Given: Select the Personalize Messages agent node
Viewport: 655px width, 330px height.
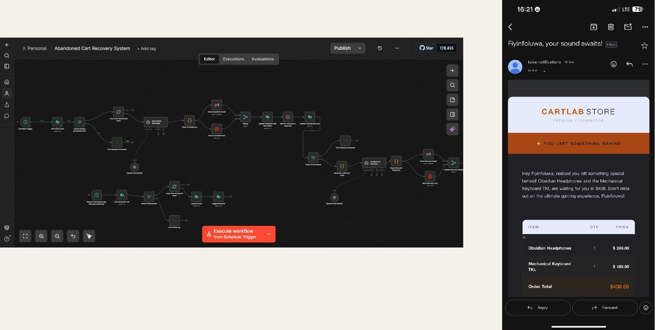Looking at the screenshot, I should point(156,122).
